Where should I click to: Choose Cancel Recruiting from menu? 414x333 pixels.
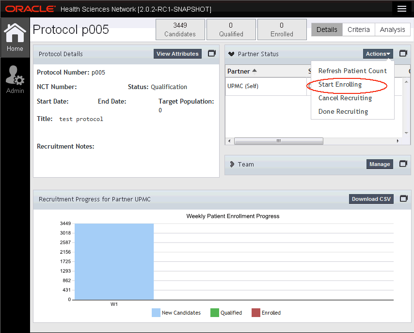point(352,98)
